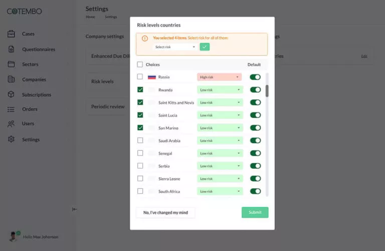Check the Serbia checkbox
Viewport: 385px width, 251px height.
click(140, 166)
